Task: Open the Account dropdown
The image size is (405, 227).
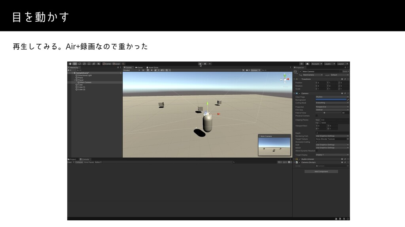Action: 316,64
